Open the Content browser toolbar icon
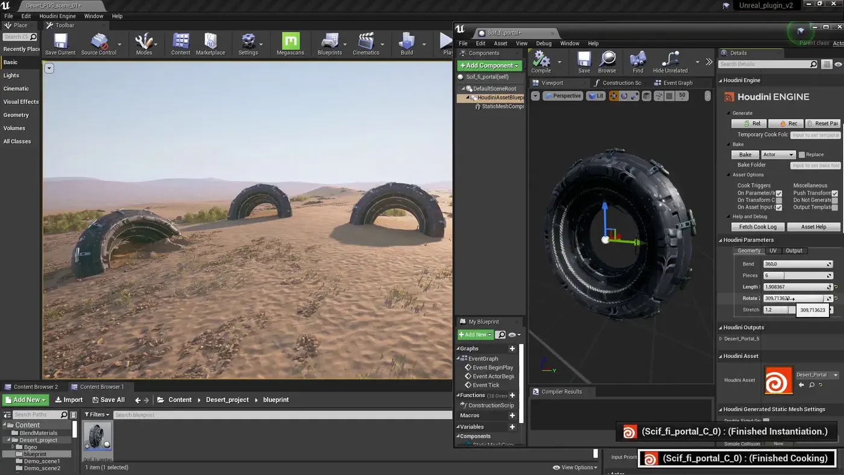This screenshot has width=844, height=475. point(180,44)
